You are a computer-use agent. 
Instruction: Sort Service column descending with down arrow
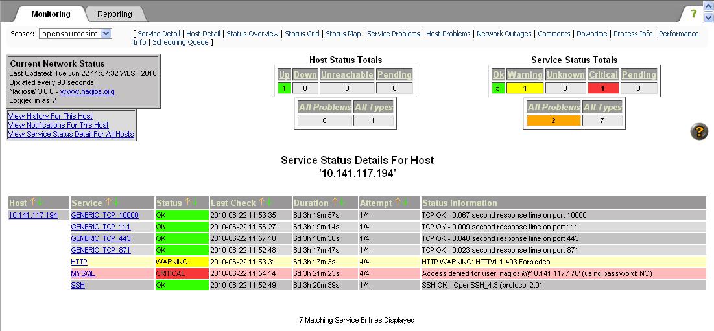[x=117, y=203]
